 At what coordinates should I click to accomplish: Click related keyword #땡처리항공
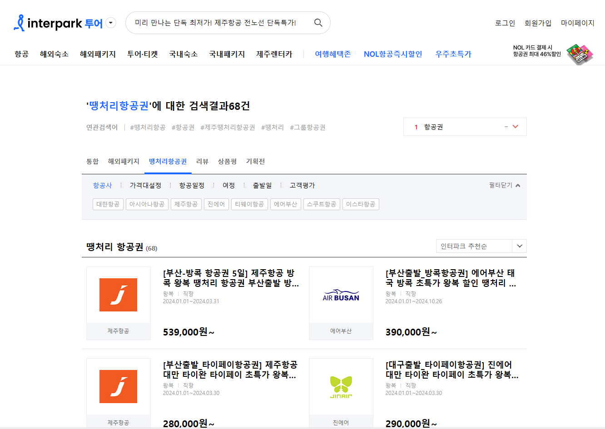[148, 128]
